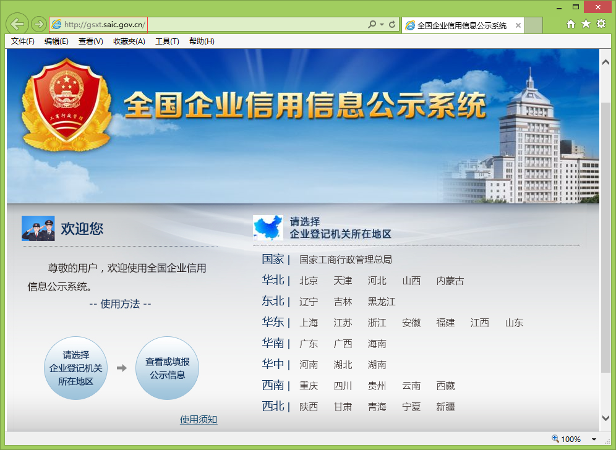This screenshot has width=616, height=450.
Task: Select region 安徽
Action: coord(411,323)
